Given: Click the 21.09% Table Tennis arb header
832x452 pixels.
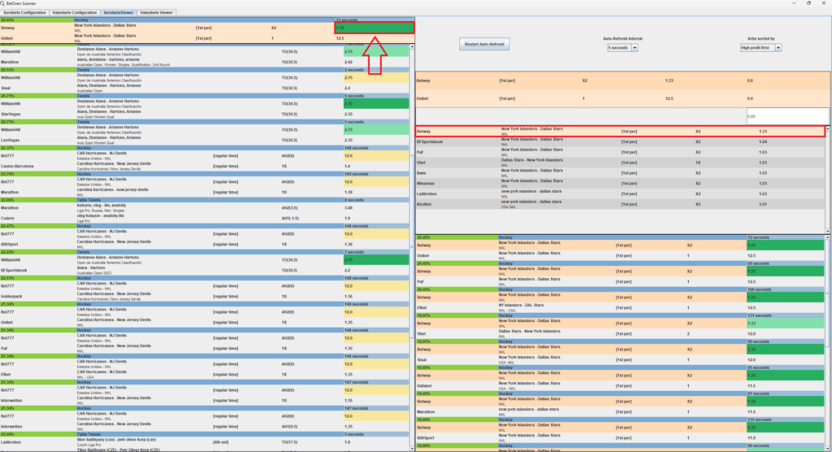Looking at the screenshot, I should pyautogui.click(x=205, y=434).
